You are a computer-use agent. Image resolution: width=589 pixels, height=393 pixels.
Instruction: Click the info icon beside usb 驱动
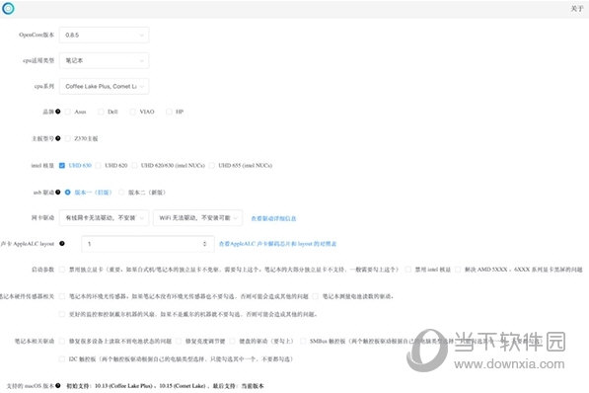click(x=58, y=193)
